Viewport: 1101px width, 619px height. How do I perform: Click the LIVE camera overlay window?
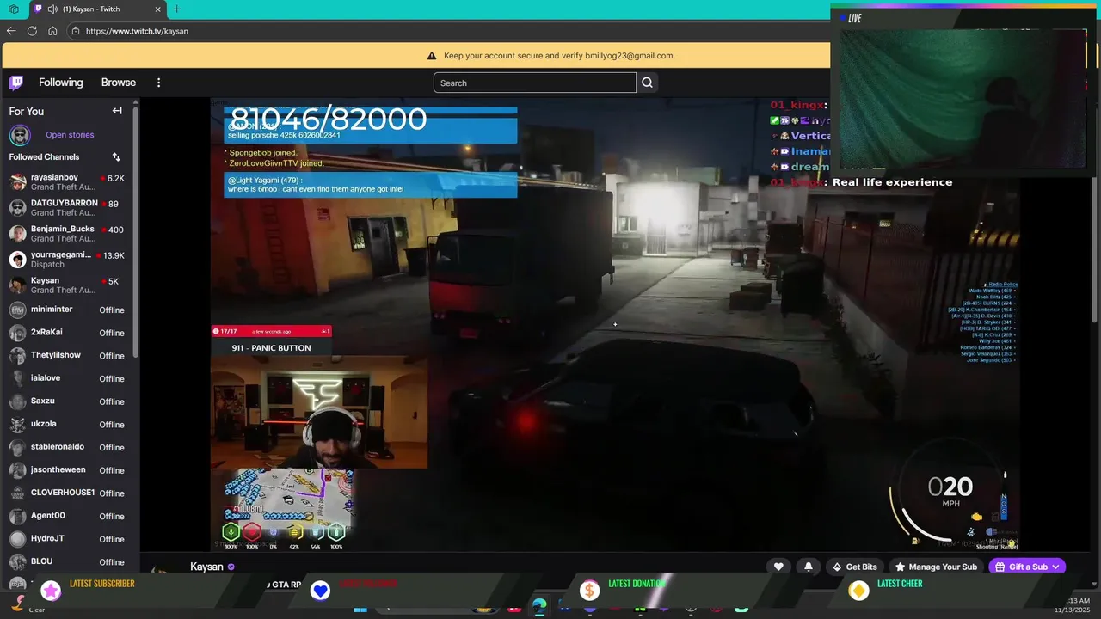(965, 90)
